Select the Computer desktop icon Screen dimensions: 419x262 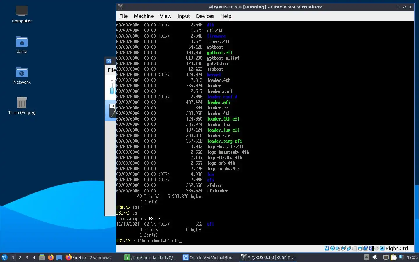pyautogui.click(x=22, y=14)
